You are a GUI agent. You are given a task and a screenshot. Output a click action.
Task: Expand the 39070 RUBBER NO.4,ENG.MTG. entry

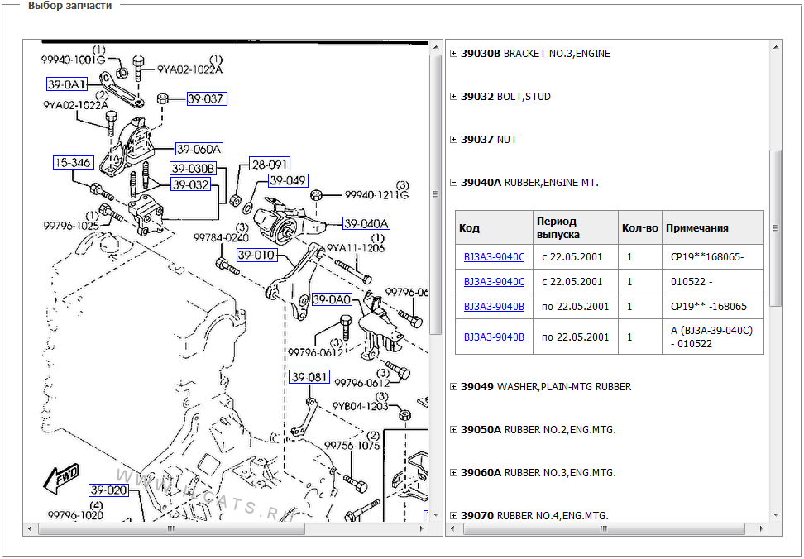point(453,515)
